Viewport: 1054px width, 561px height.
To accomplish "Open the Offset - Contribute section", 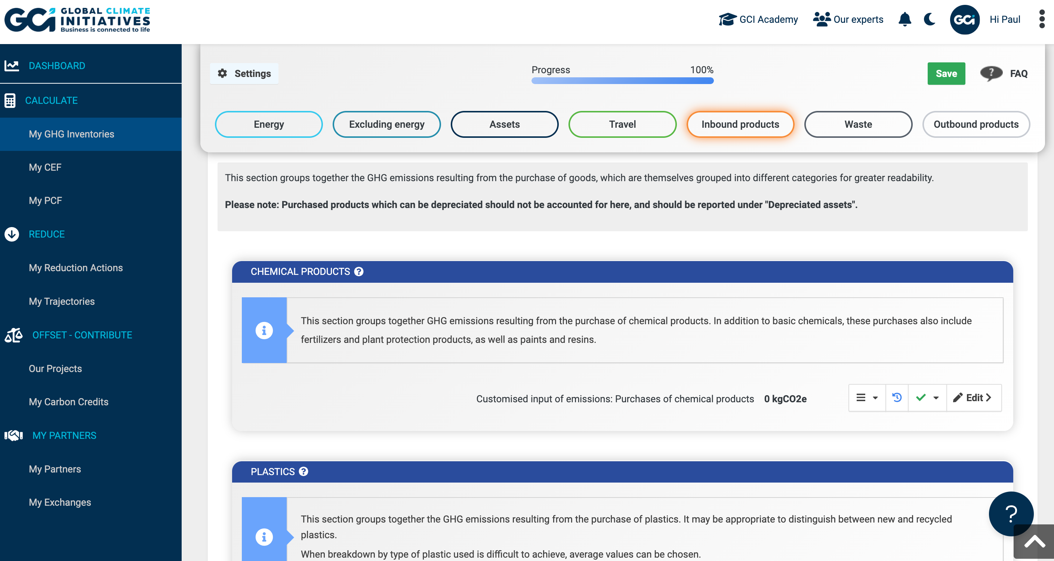I will [x=82, y=335].
